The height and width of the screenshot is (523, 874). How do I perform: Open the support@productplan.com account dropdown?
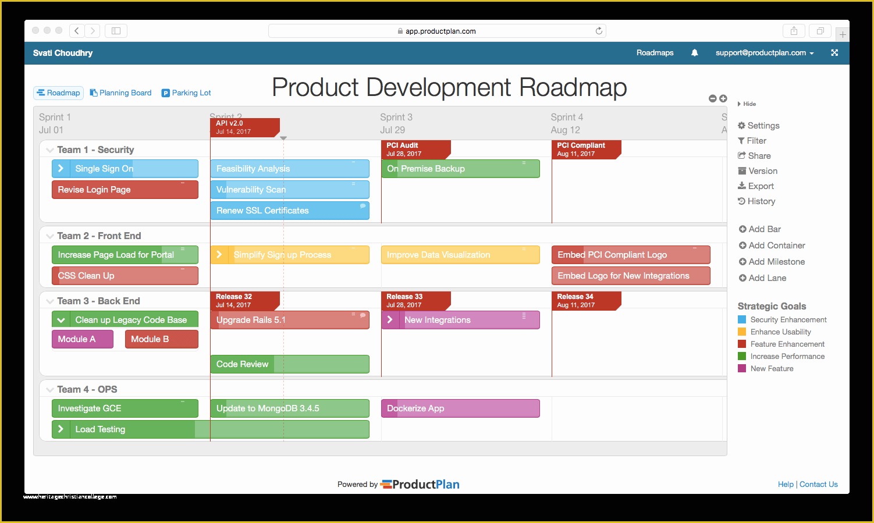click(764, 53)
